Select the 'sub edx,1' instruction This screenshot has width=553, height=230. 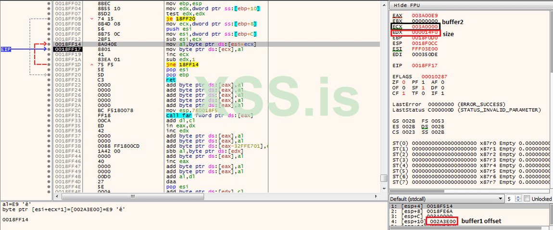tap(181, 59)
